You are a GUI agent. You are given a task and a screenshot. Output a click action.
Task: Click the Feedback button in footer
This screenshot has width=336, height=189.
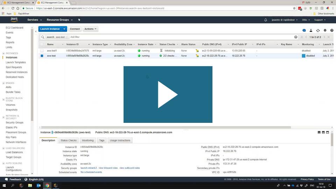(x=13, y=179)
